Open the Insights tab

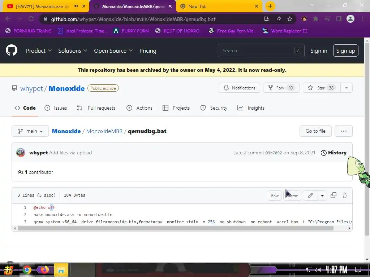[251, 108]
